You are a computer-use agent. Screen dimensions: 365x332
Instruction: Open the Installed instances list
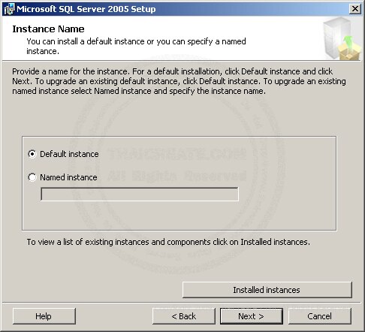[x=267, y=290]
